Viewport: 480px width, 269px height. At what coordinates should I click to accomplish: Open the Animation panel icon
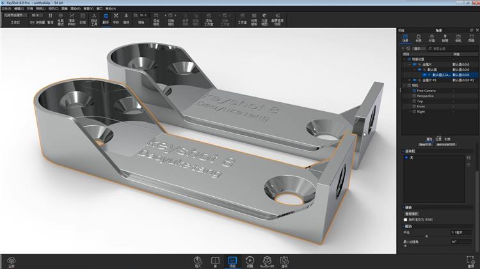[249, 261]
